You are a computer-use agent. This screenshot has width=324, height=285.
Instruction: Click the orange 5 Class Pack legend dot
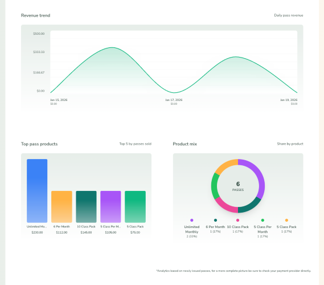286,220
